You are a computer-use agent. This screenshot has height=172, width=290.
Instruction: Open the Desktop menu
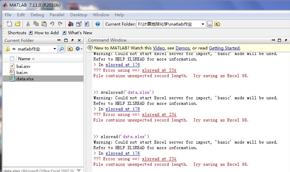click(79, 15)
